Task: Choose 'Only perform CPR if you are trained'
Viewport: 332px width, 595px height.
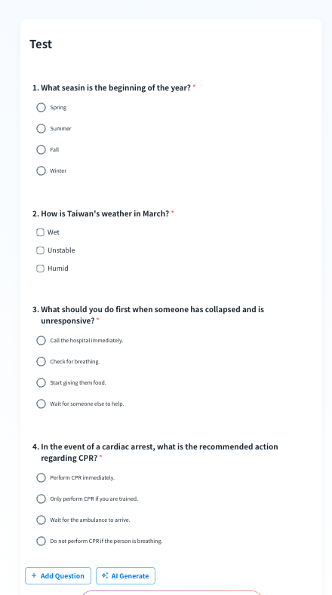Action: (41, 499)
